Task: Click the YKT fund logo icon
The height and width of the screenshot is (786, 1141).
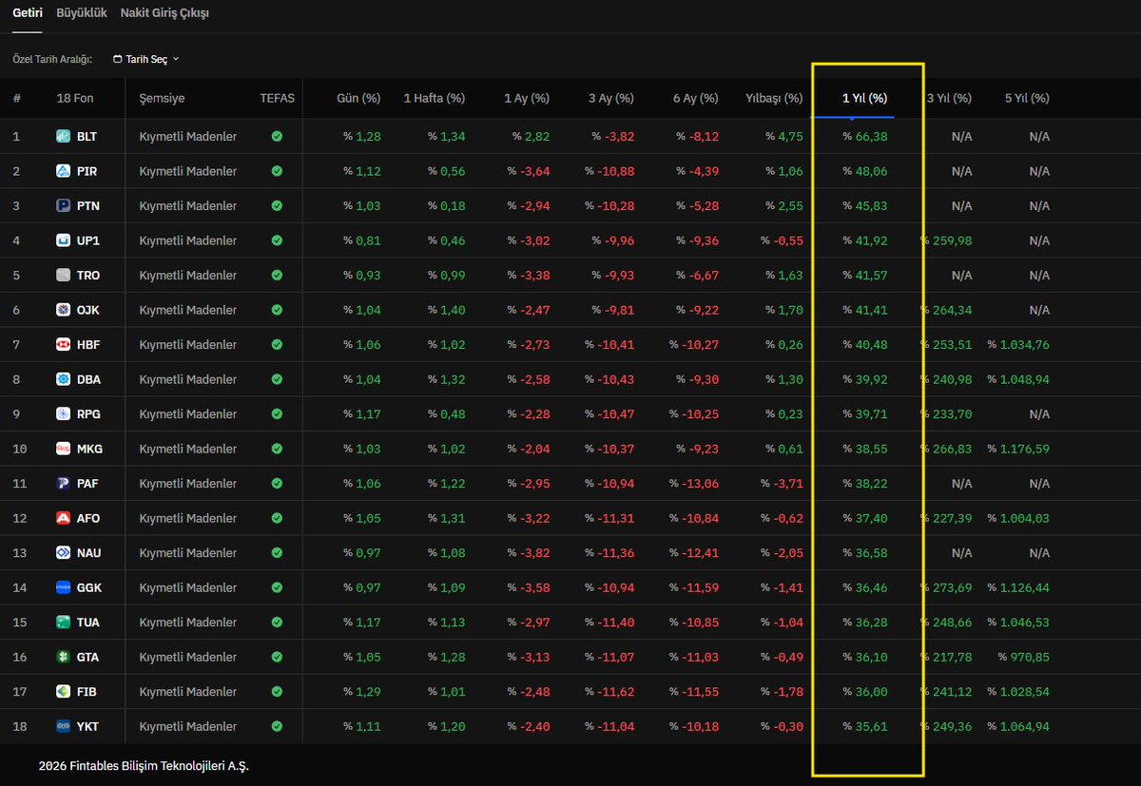Action: point(63,726)
